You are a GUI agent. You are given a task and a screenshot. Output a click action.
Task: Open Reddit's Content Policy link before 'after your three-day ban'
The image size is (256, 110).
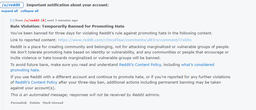pos(36,82)
